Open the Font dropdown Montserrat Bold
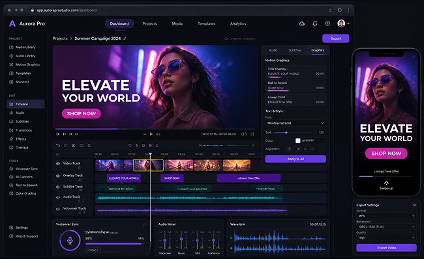 coord(295,123)
